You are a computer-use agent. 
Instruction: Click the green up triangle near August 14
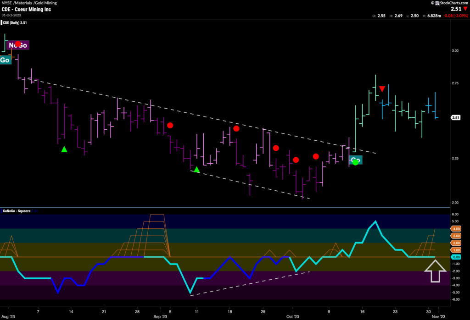coord(64,149)
